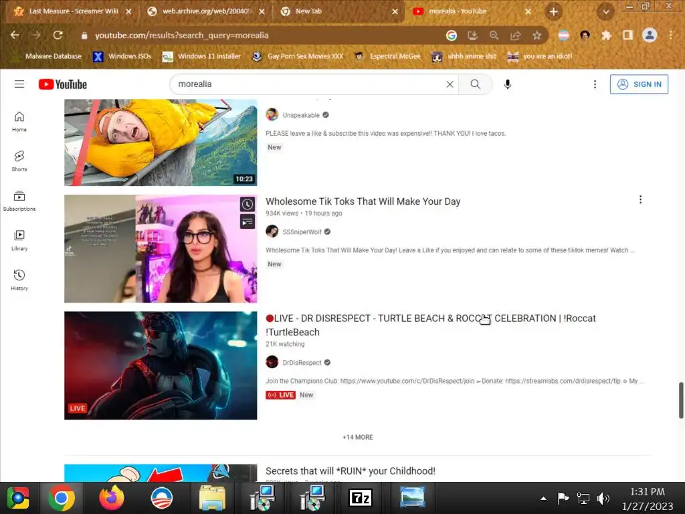The width and height of the screenshot is (685, 514).
Task: Click the DrDisRespect channel avatar
Action: point(272,362)
